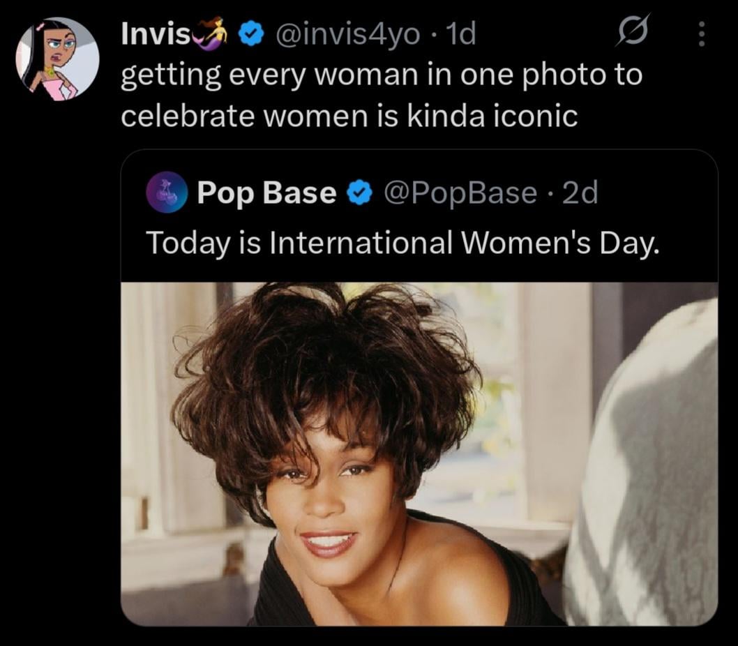Click the "2d" quoted tweet timestamp
This screenshot has width=738, height=646.
coord(580,193)
